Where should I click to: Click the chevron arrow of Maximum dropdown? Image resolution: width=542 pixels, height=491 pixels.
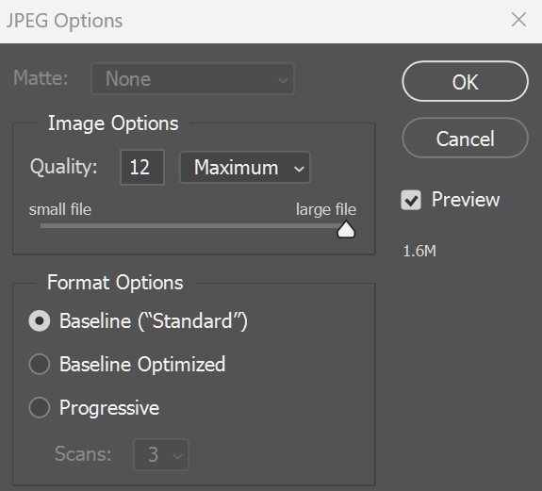click(299, 169)
